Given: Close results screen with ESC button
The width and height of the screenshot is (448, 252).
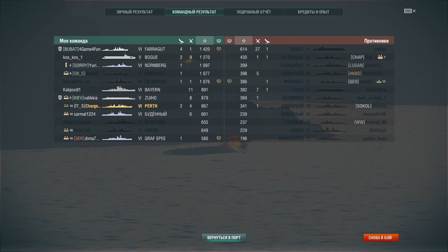Looking at the screenshot, I should (x=410, y=11).
